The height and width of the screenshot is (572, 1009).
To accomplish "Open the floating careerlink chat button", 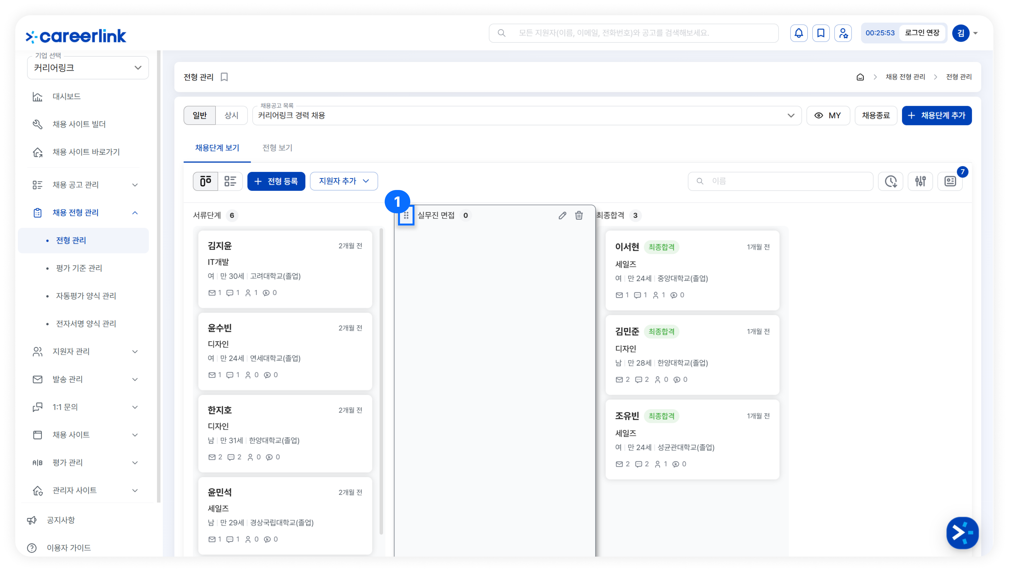I will [x=962, y=533].
